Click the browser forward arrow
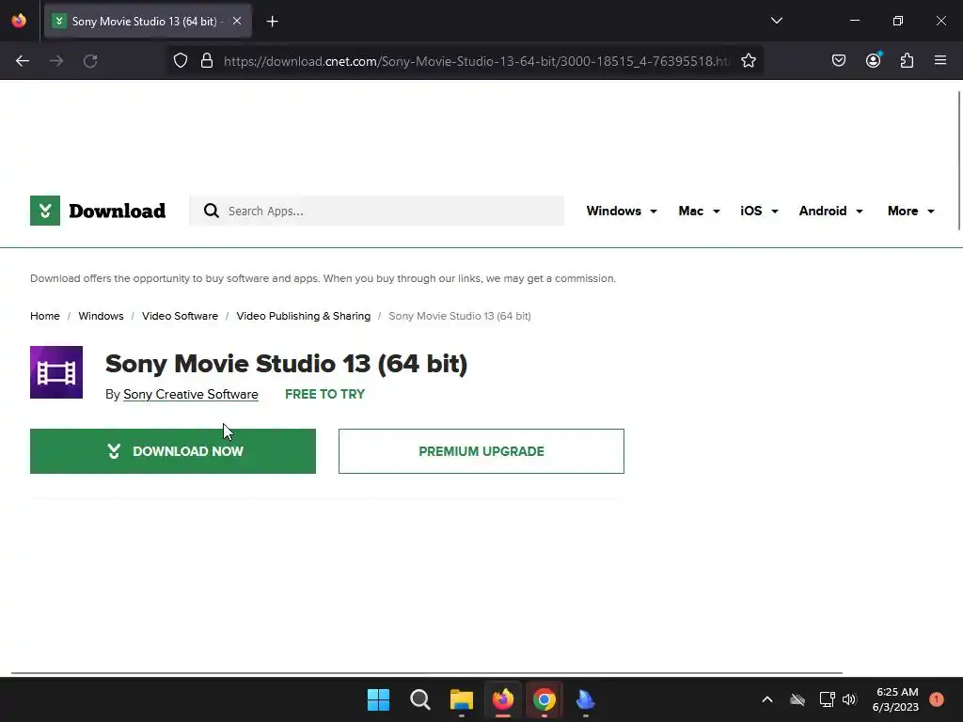Image resolution: width=963 pixels, height=722 pixels. [56, 61]
